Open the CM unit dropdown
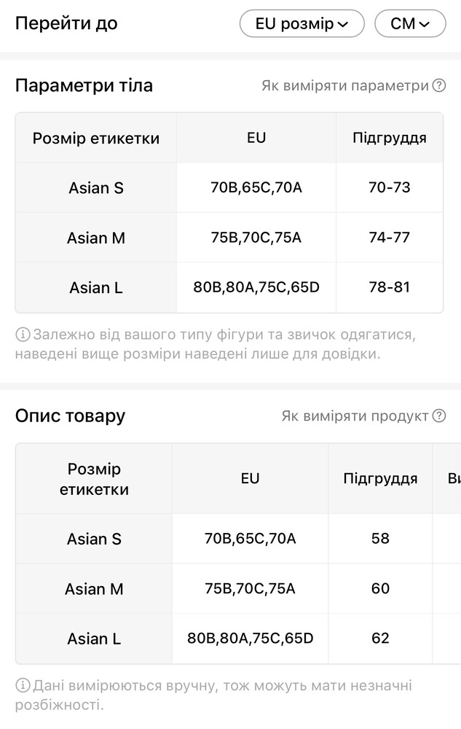 coord(410,23)
